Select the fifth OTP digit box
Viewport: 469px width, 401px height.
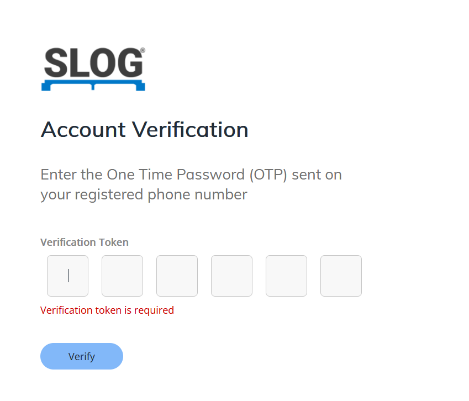click(286, 276)
